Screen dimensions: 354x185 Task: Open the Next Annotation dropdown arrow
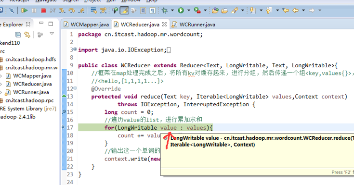coord(261,11)
